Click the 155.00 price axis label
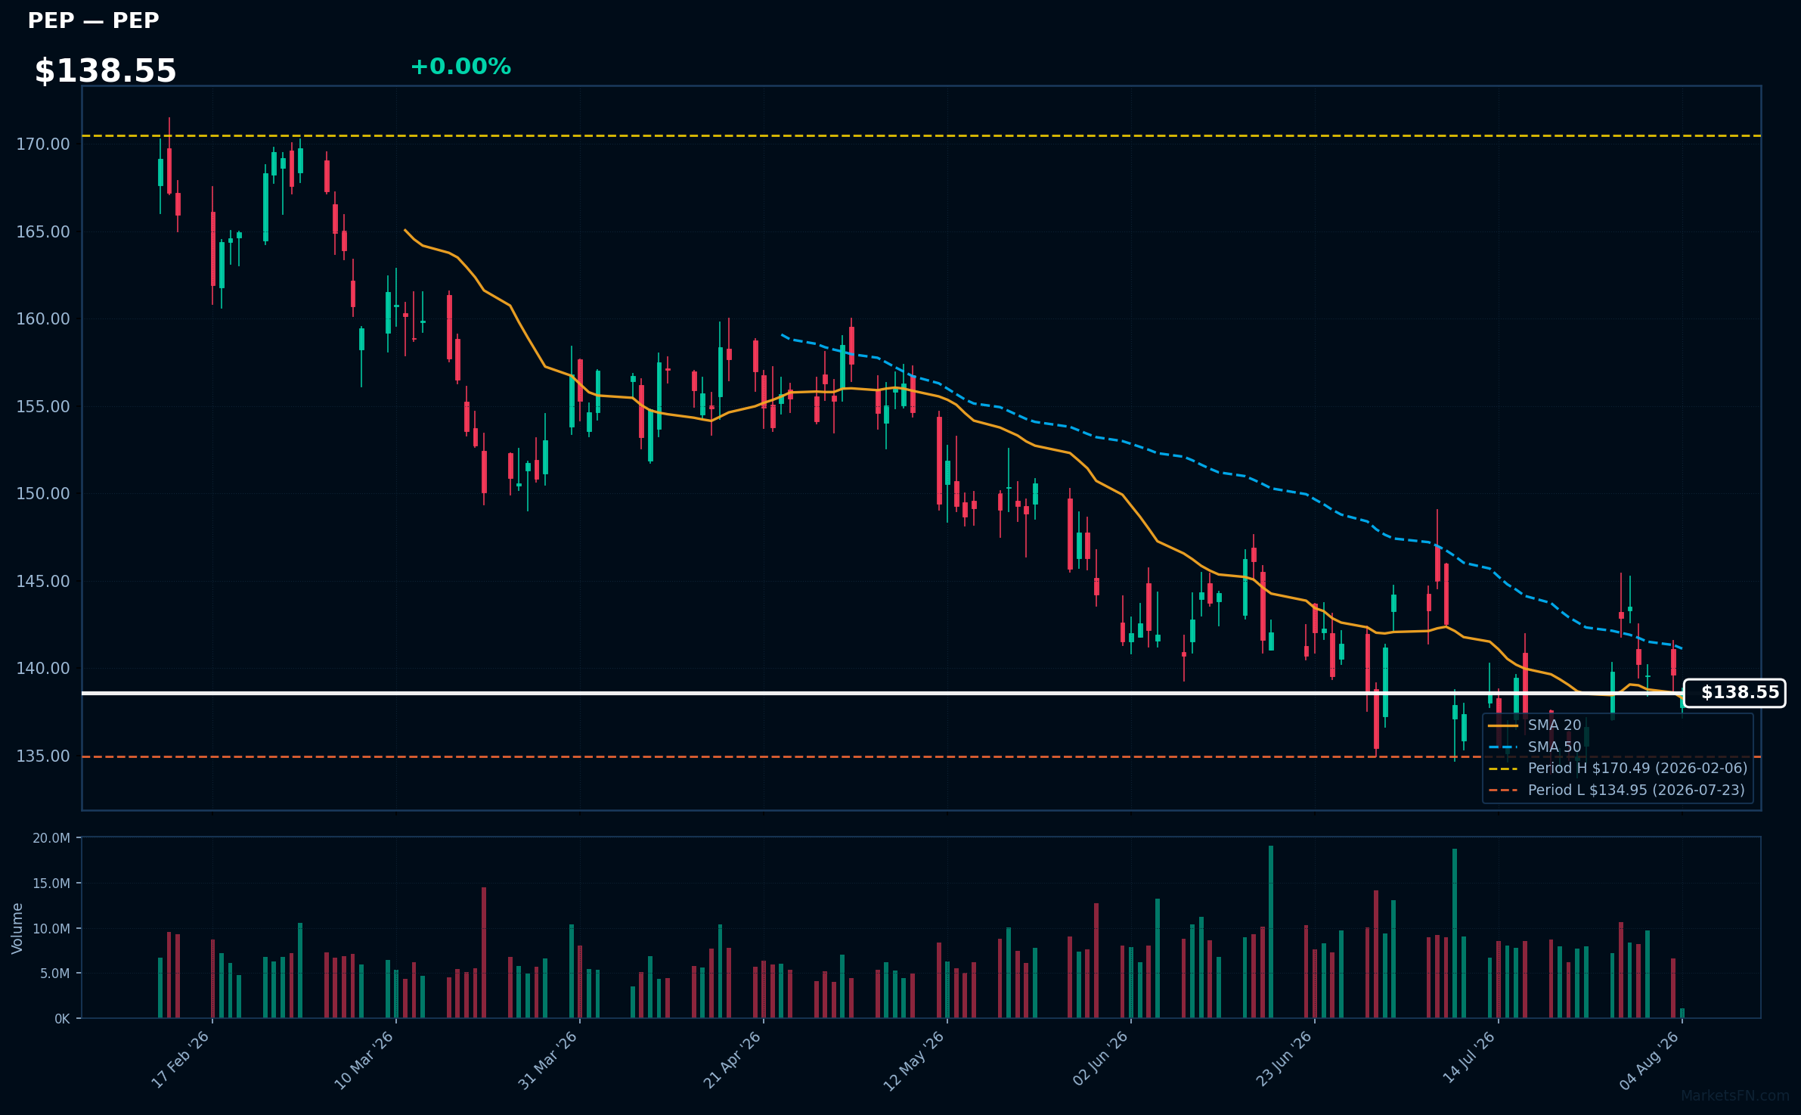This screenshot has width=1801, height=1115. point(43,406)
